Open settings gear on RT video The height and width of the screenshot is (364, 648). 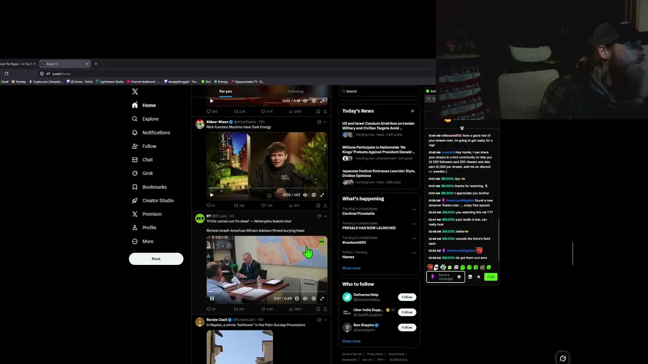pos(313,298)
